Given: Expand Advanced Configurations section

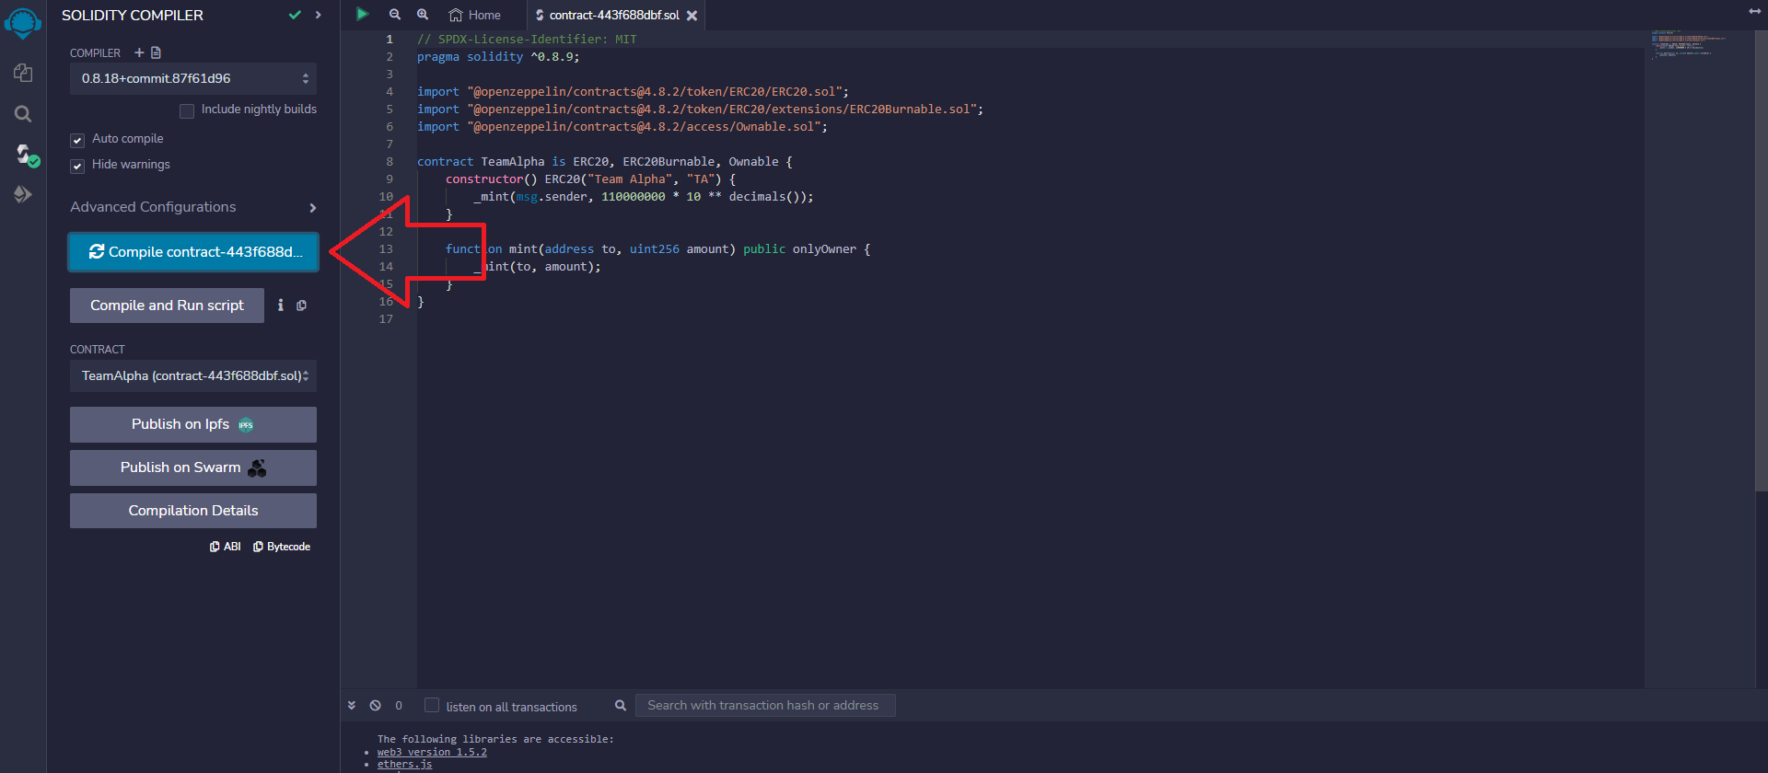Looking at the screenshot, I should 193,207.
